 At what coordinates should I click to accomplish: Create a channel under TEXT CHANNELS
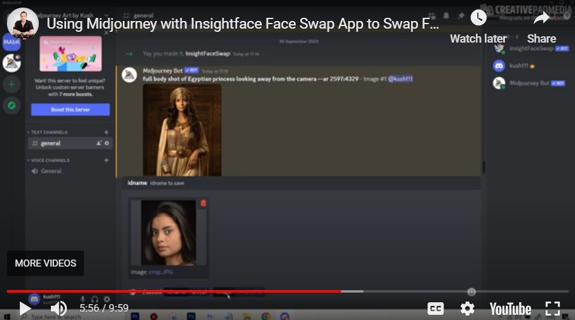[106, 132]
